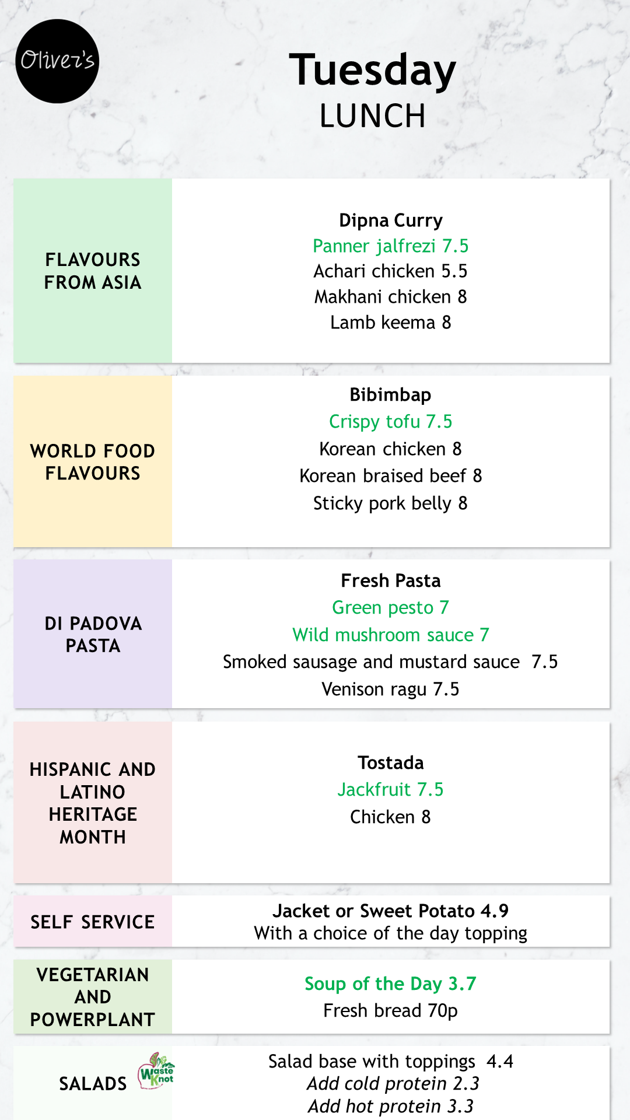Choose Crispy tofu under Bibimbap
Image resolution: width=630 pixels, height=1120 pixels.
[390, 422]
